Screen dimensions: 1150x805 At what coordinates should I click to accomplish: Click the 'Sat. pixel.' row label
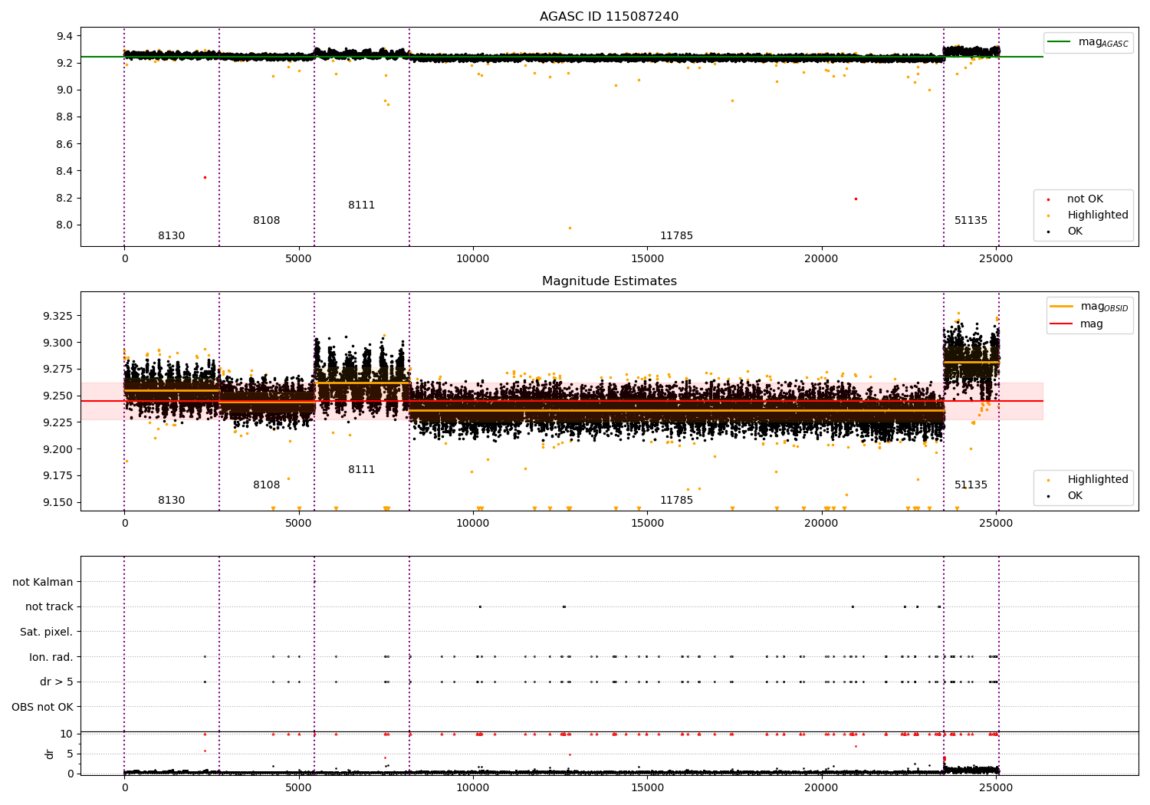pyautogui.click(x=47, y=632)
